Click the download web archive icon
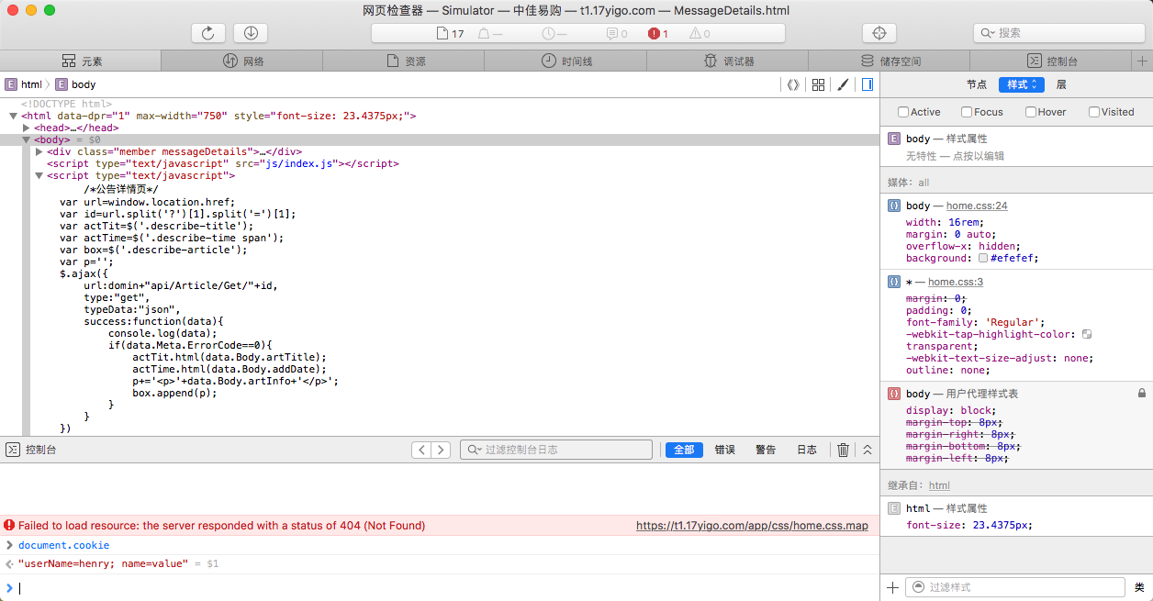 click(251, 33)
